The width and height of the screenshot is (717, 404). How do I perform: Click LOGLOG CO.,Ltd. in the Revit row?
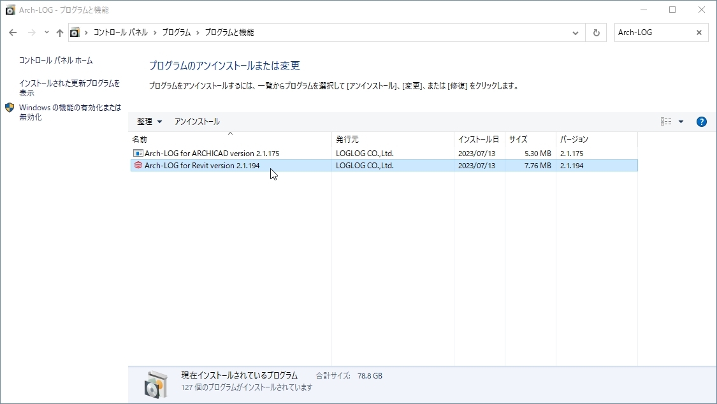click(365, 166)
